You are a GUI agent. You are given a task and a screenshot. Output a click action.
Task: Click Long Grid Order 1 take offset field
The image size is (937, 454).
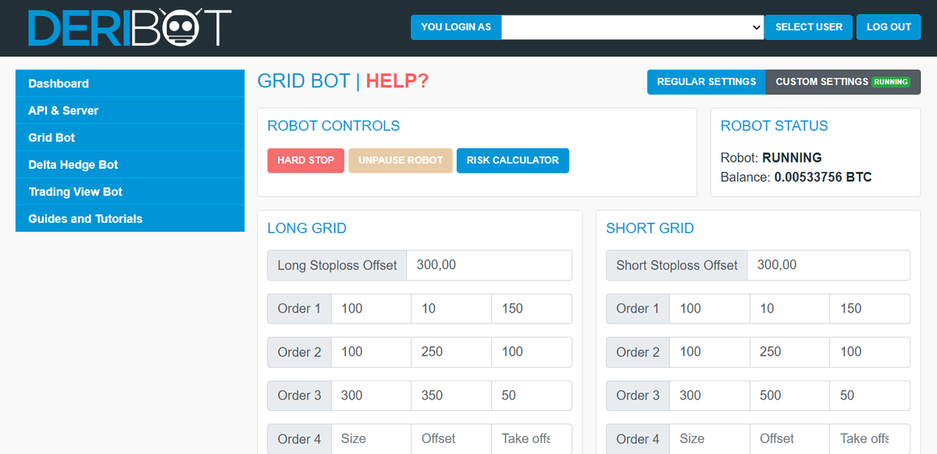coord(532,309)
